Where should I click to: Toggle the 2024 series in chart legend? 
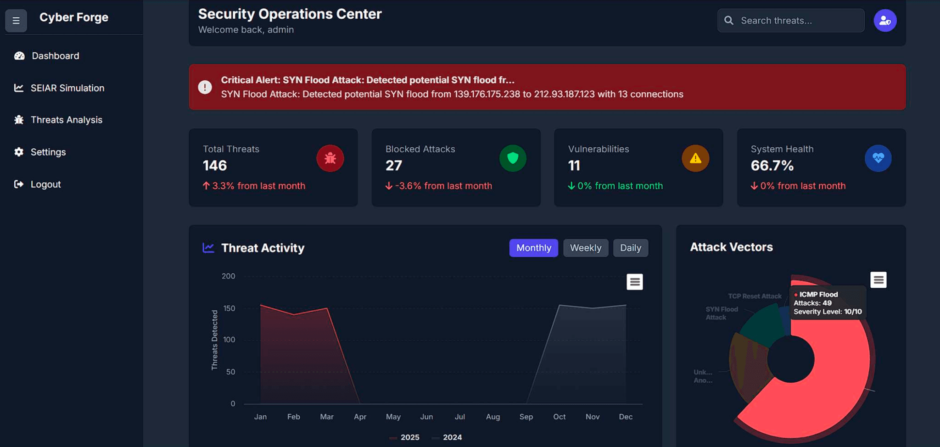pyautogui.click(x=447, y=437)
